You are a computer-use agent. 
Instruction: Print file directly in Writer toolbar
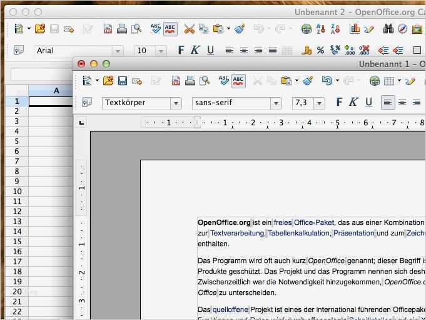[x=190, y=81]
